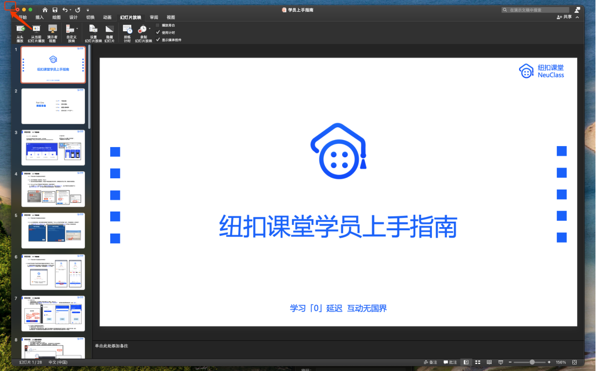Enable the 播放旁白 checkbox

click(158, 25)
